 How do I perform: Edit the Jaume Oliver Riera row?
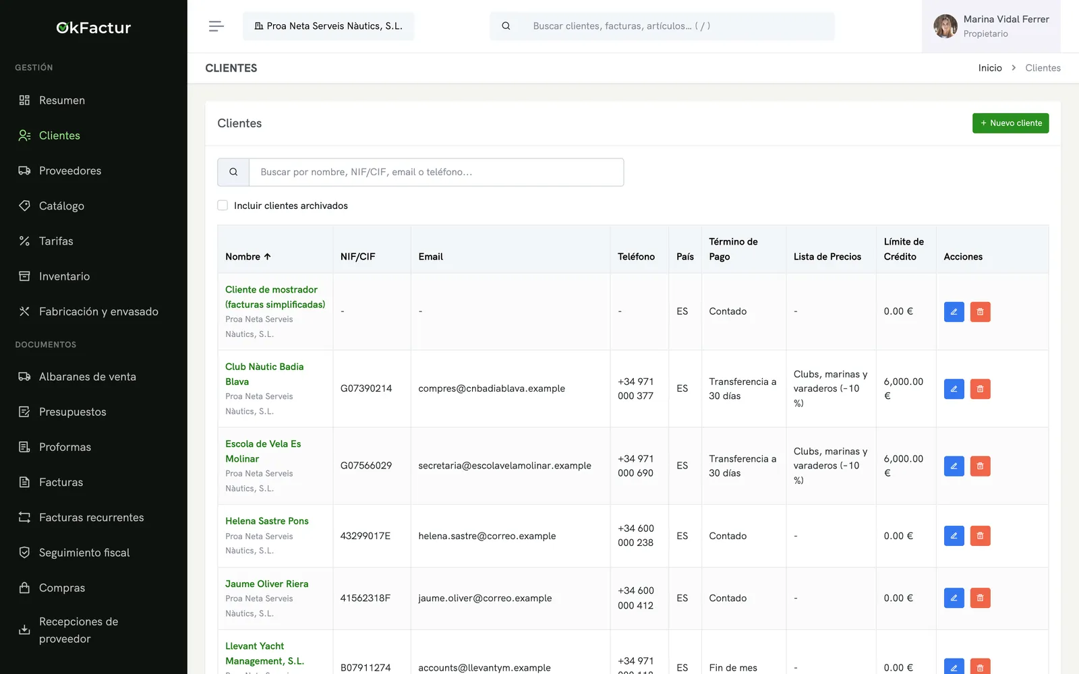(x=954, y=598)
